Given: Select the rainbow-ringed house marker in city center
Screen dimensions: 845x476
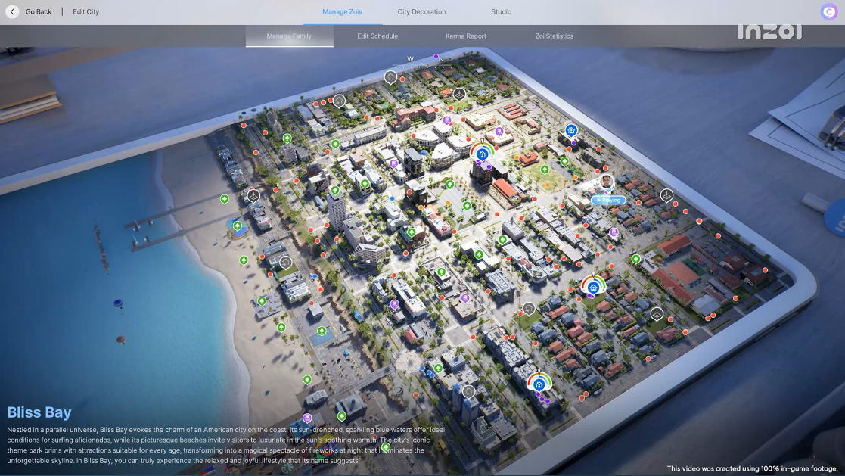Looking at the screenshot, I should point(482,154).
